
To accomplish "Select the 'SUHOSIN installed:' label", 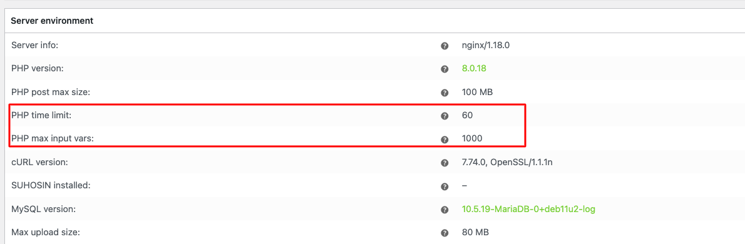I will point(50,186).
